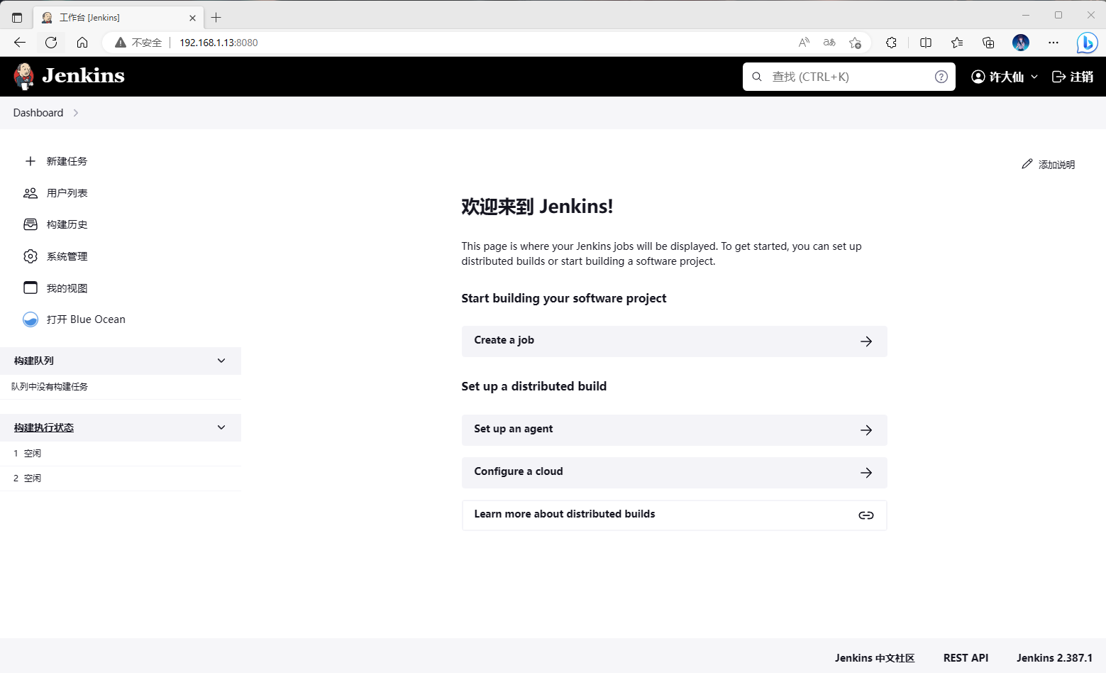Close the 工作台 [Jenkins] tab

click(192, 18)
